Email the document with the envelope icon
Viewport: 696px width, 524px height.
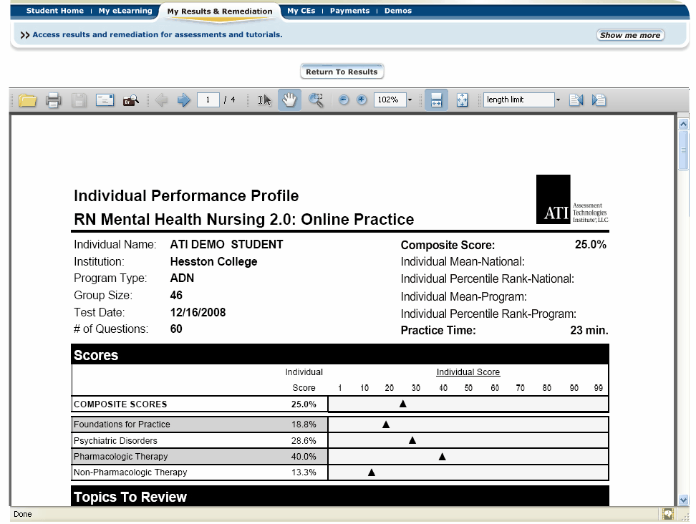pos(105,100)
